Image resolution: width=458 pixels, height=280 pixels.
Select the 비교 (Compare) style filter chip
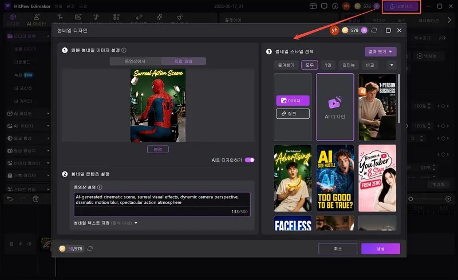point(370,65)
